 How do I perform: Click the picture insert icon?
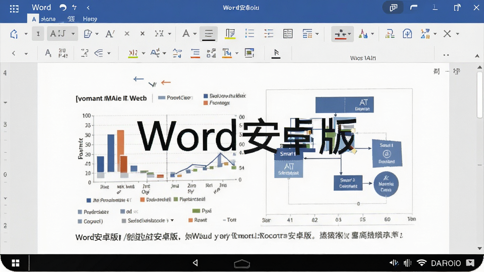tap(250, 53)
